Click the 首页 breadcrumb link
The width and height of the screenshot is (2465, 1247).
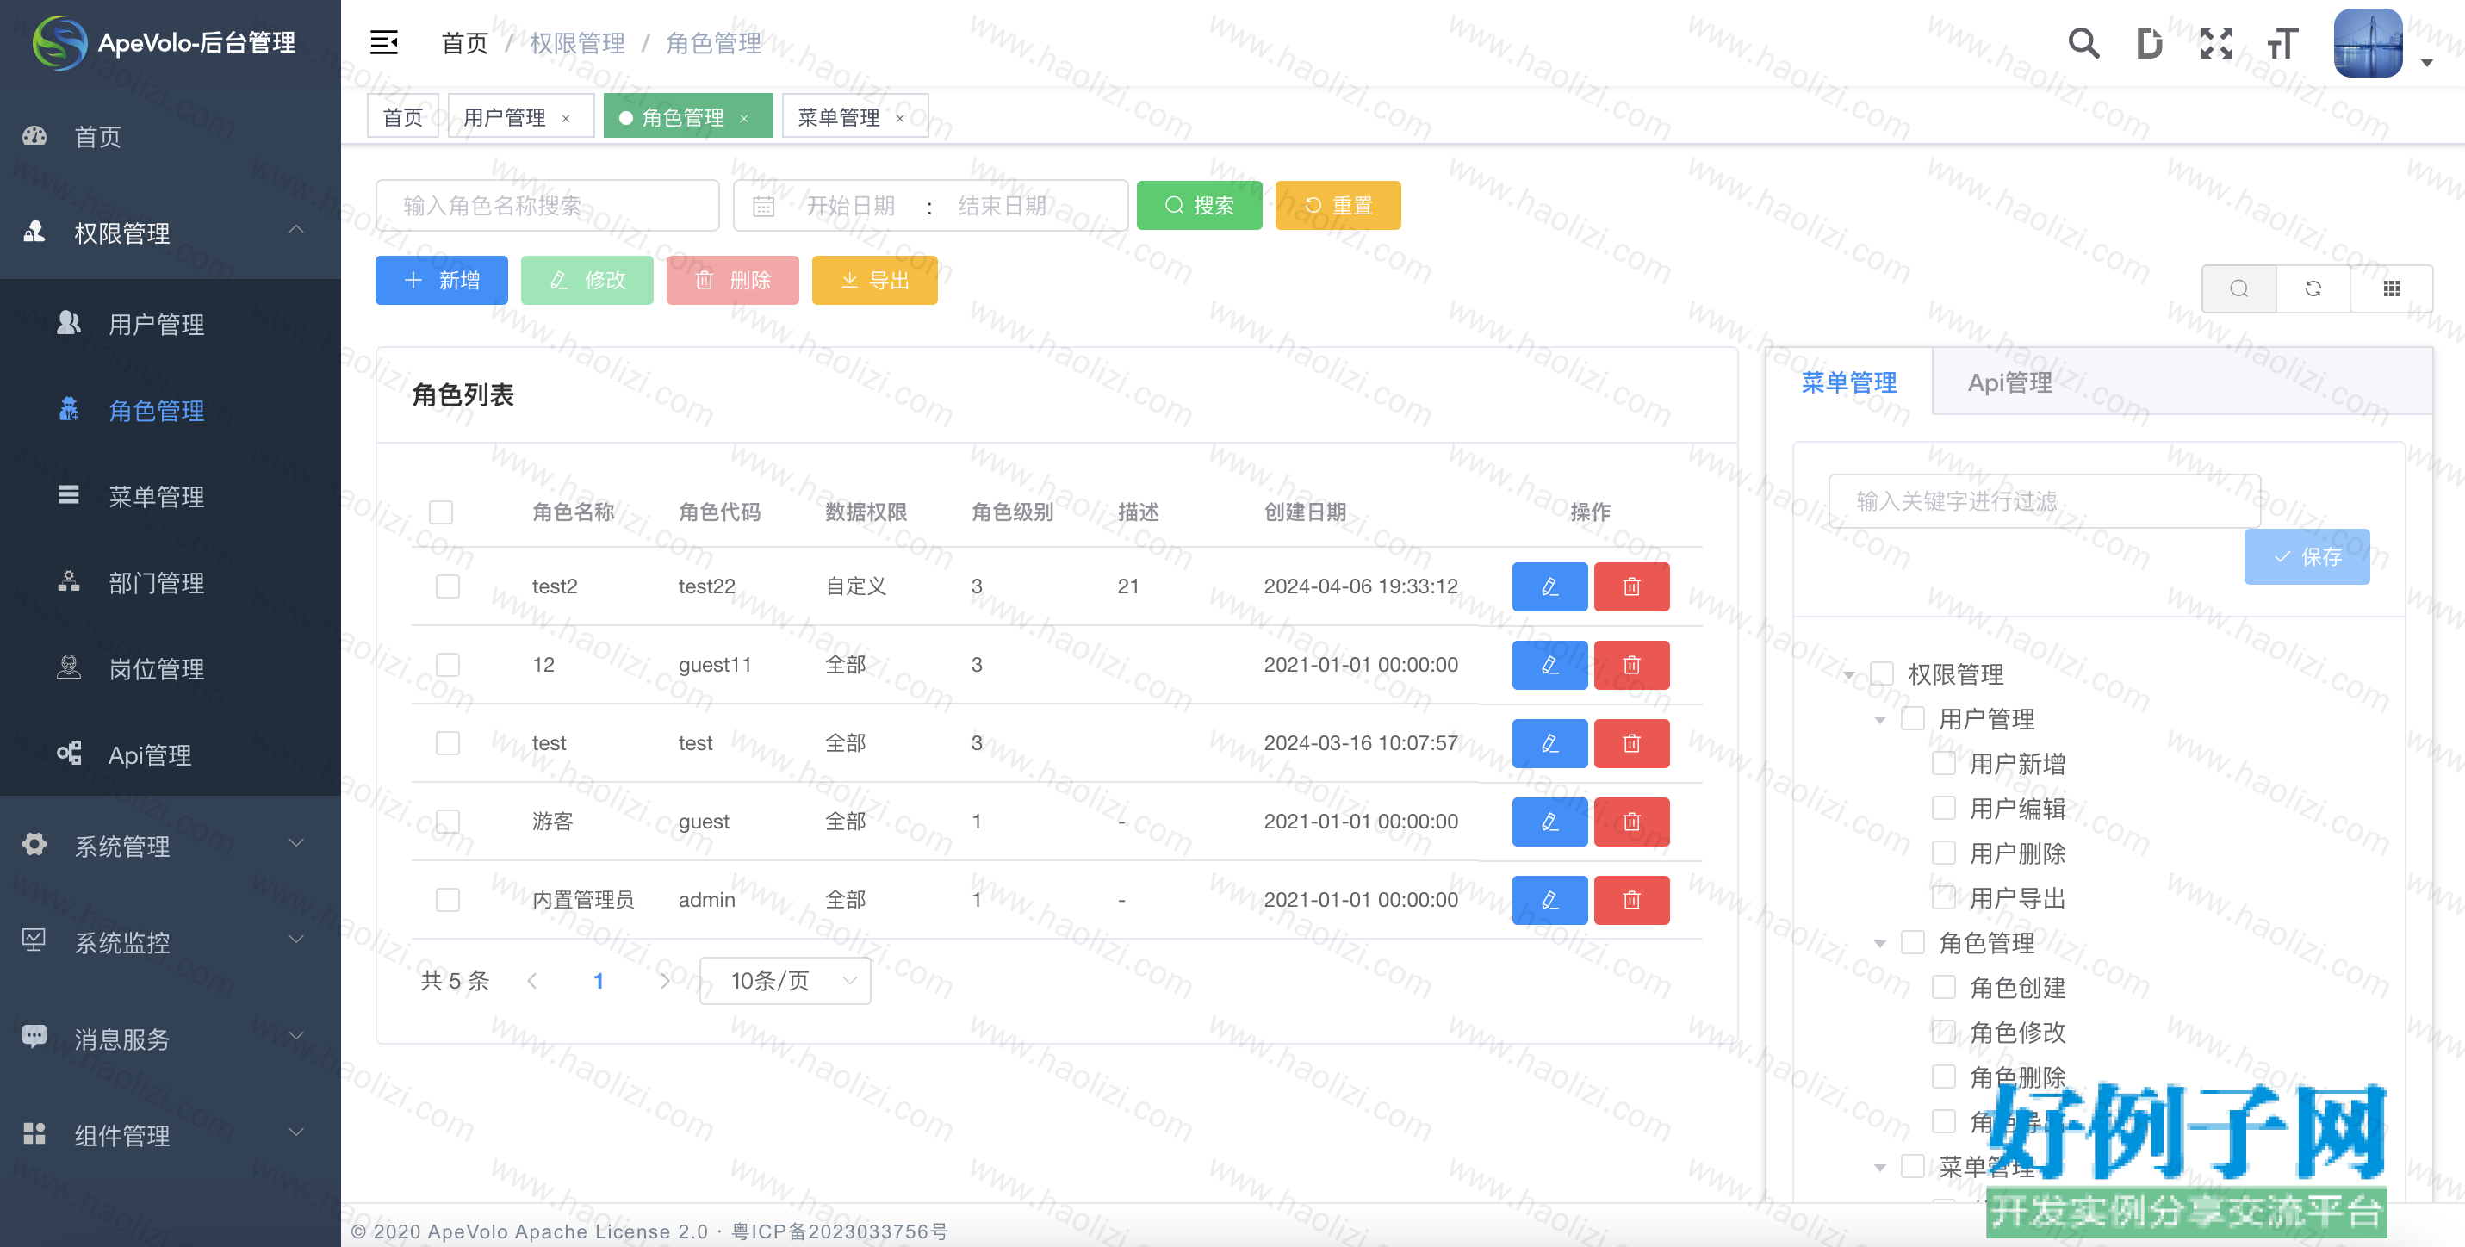coord(464,43)
